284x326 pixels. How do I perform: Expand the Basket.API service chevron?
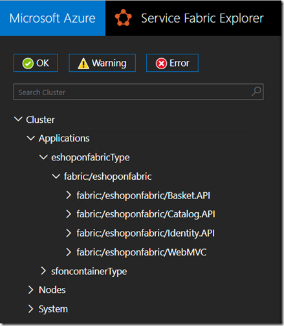69,195
